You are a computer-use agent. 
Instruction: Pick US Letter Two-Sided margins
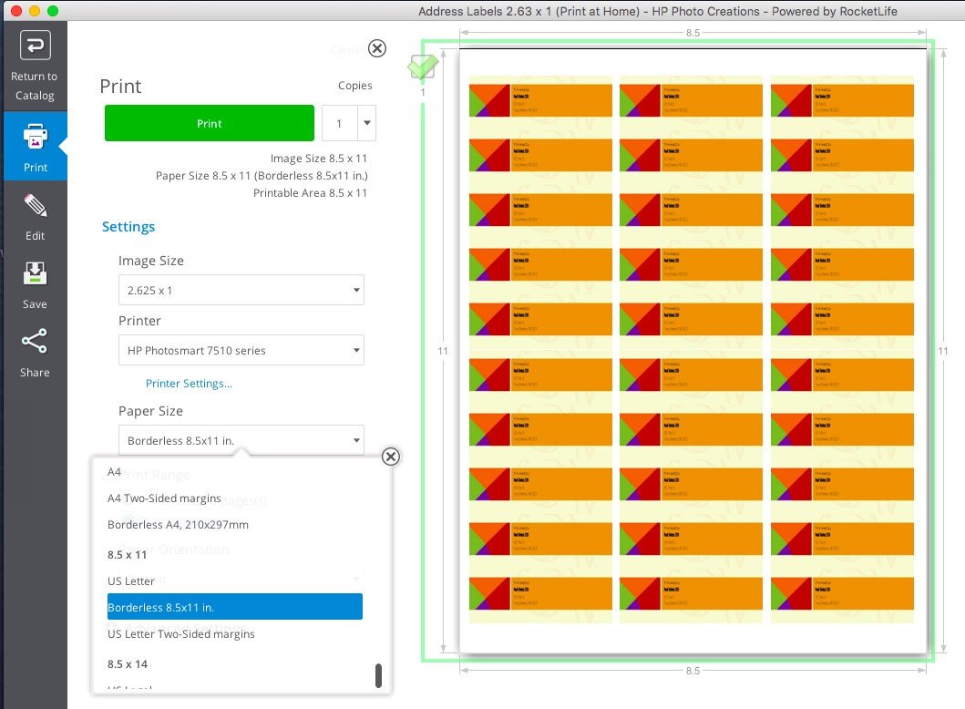click(180, 634)
